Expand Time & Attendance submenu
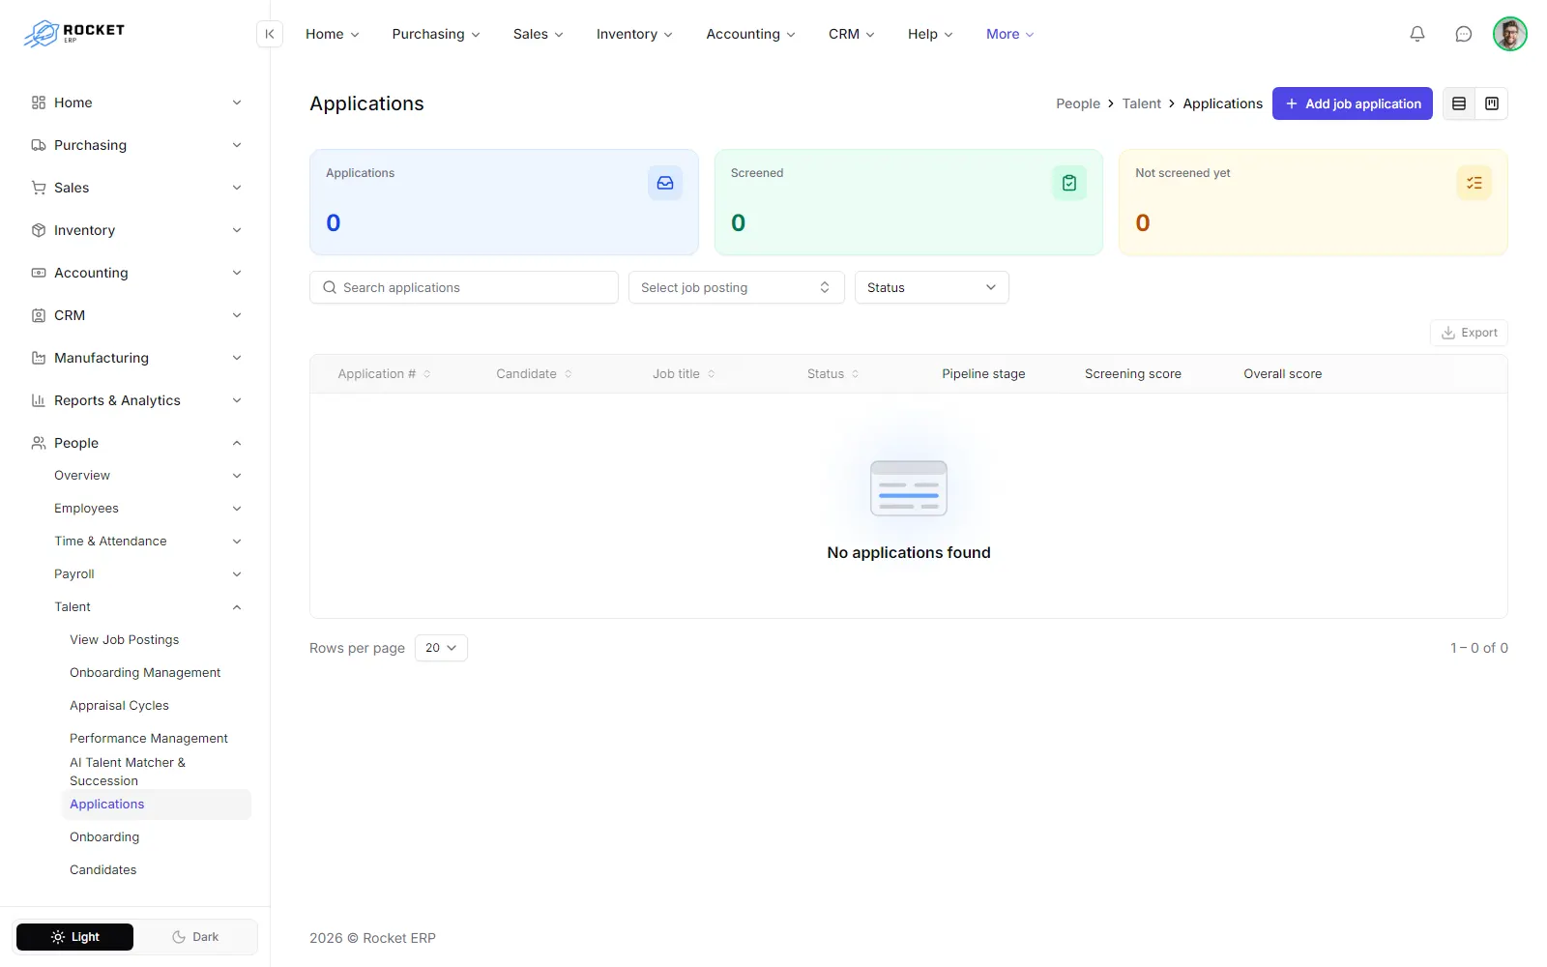 pyautogui.click(x=147, y=542)
